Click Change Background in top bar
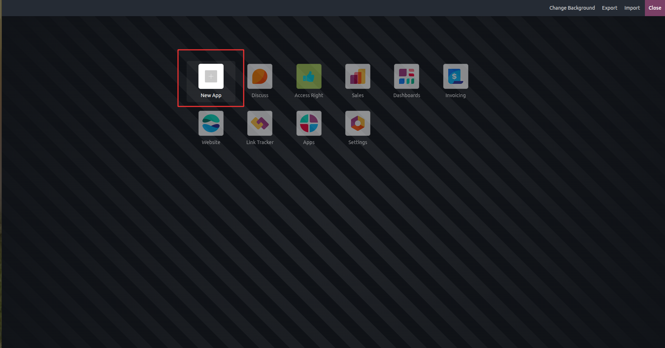Screen dimensions: 665x348 coord(572,8)
